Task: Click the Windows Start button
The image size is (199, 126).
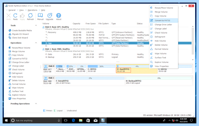Action: pyautogui.click(x=6, y=120)
